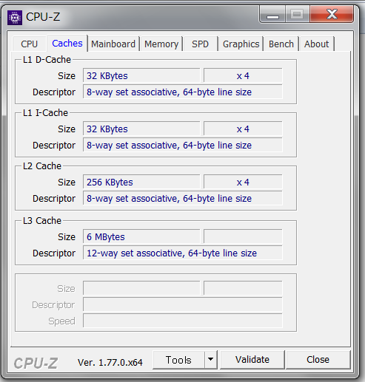Click the L2 Cache group label
The width and height of the screenshot is (365, 382).
[x=42, y=166]
